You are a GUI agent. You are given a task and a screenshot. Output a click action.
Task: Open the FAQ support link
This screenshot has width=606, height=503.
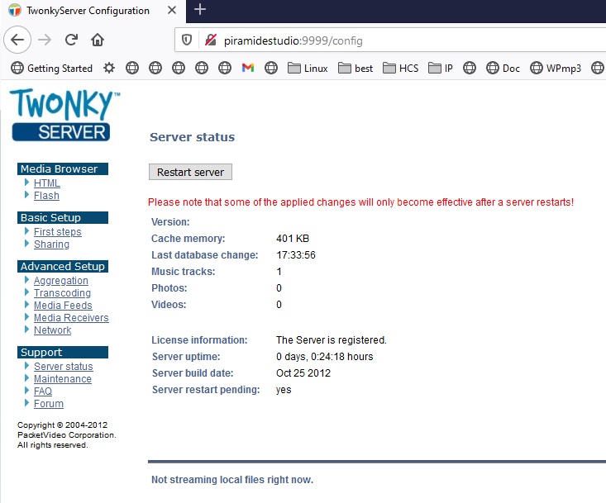pos(43,391)
